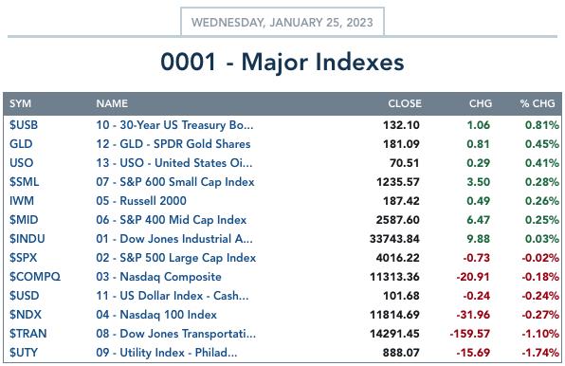This screenshot has width=565, height=366.
Task: Sort table by NAME column header
Action: pyautogui.click(x=112, y=103)
